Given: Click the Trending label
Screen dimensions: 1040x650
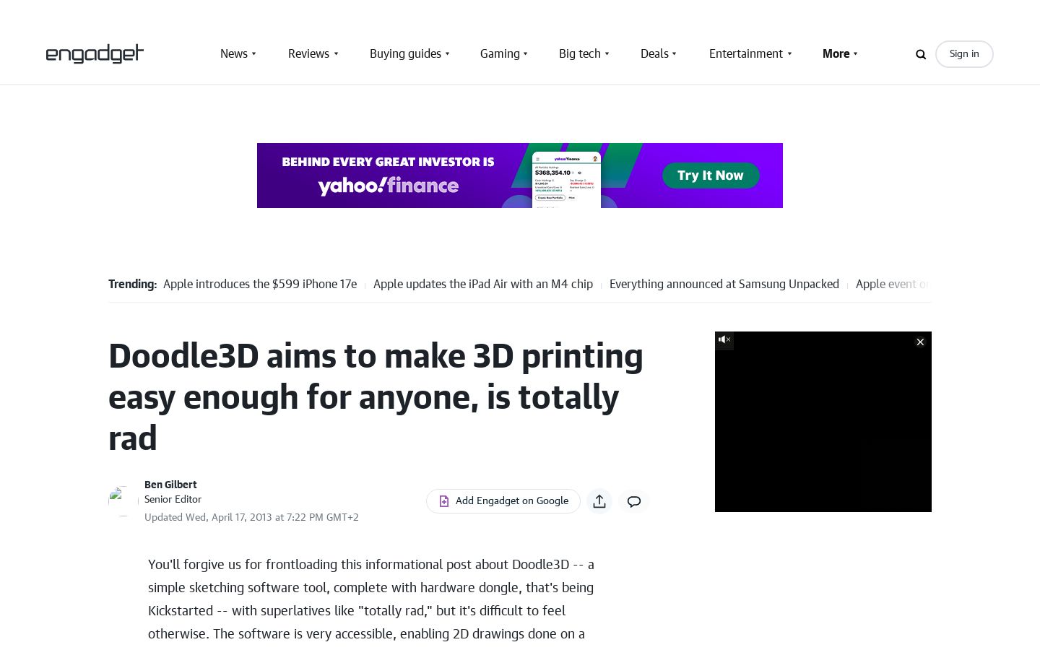Looking at the screenshot, I should (x=132, y=284).
